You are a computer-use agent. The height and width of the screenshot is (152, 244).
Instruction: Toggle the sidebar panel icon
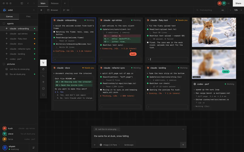22,3
